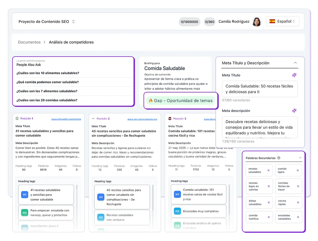Open the www.elmueble.com/receta competitor link
This screenshot has height=241, width=318.
click(66, 119)
